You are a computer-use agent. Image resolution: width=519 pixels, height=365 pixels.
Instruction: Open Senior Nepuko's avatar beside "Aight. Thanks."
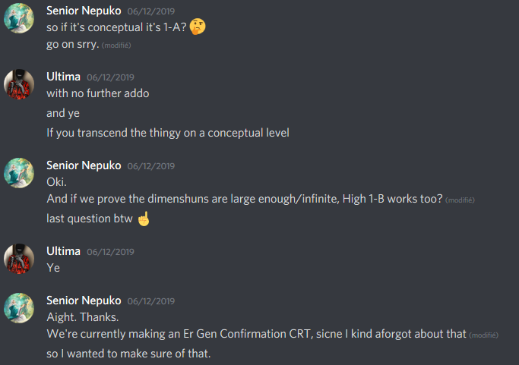[19, 307]
